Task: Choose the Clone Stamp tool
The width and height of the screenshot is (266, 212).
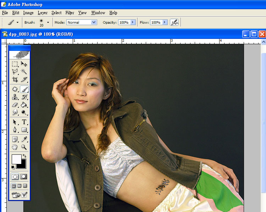Action: [15, 97]
